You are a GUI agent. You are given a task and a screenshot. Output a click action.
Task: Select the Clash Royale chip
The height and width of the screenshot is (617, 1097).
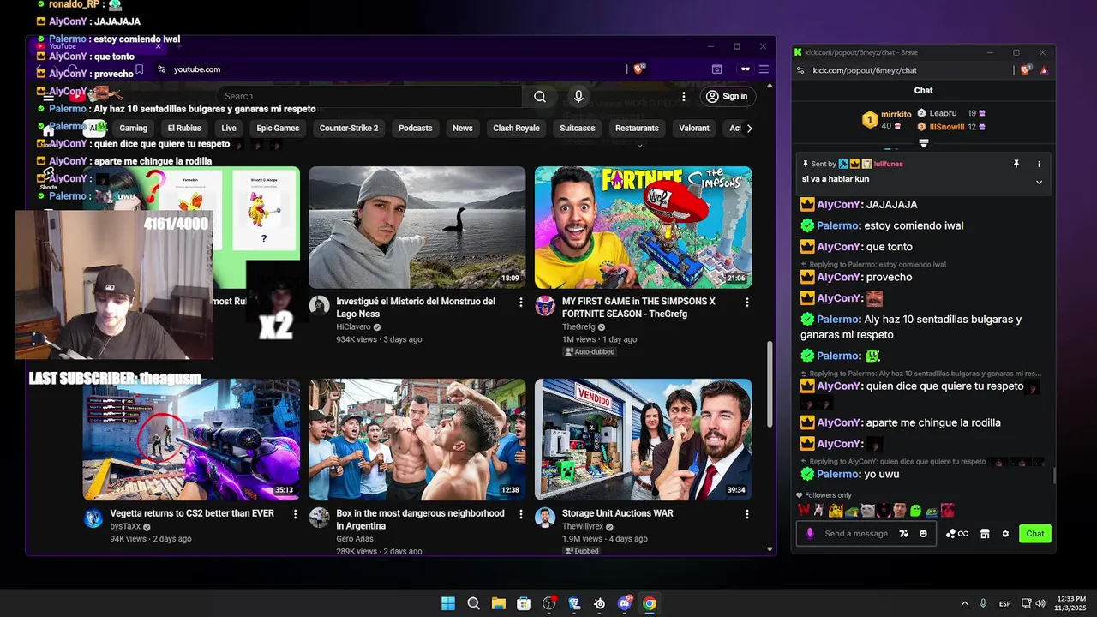[x=516, y=129]
